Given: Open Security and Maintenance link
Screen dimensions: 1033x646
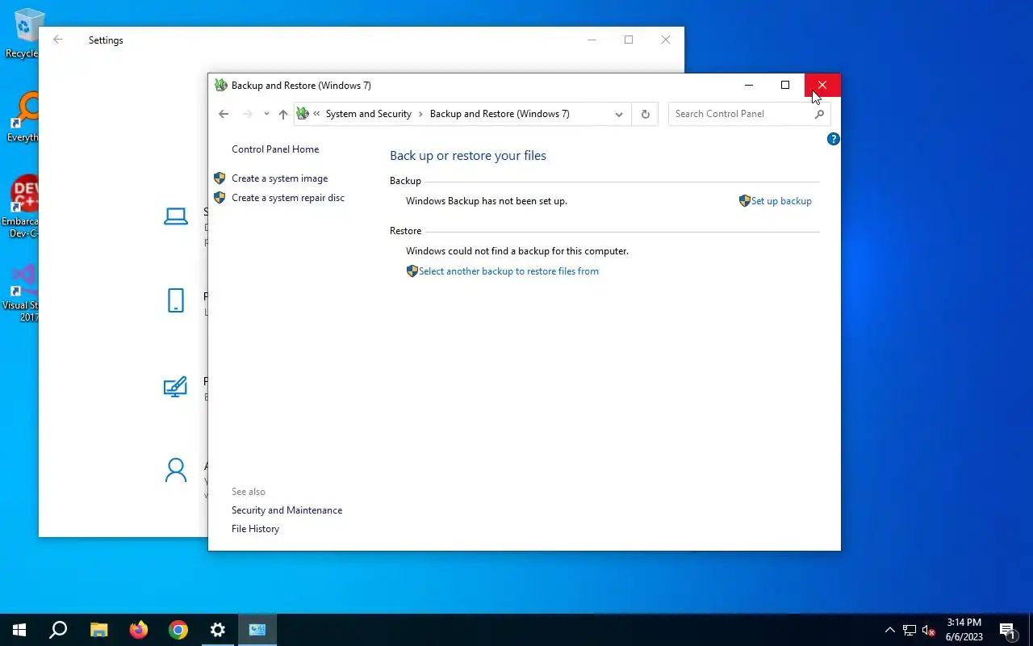Looking at the screenshot, I should (286, 510).
